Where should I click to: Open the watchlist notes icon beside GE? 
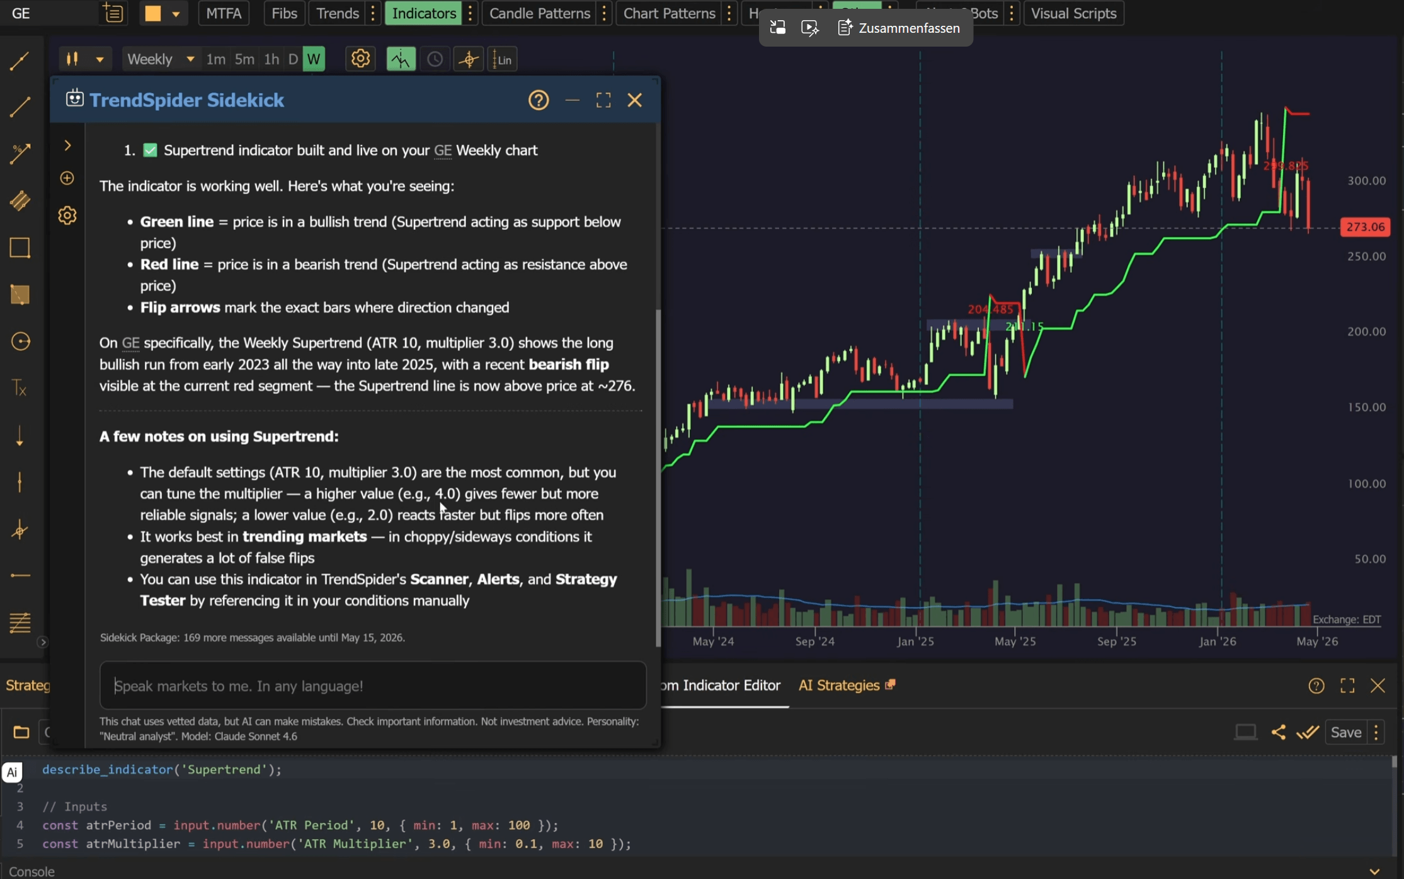[x=113, y=13]
